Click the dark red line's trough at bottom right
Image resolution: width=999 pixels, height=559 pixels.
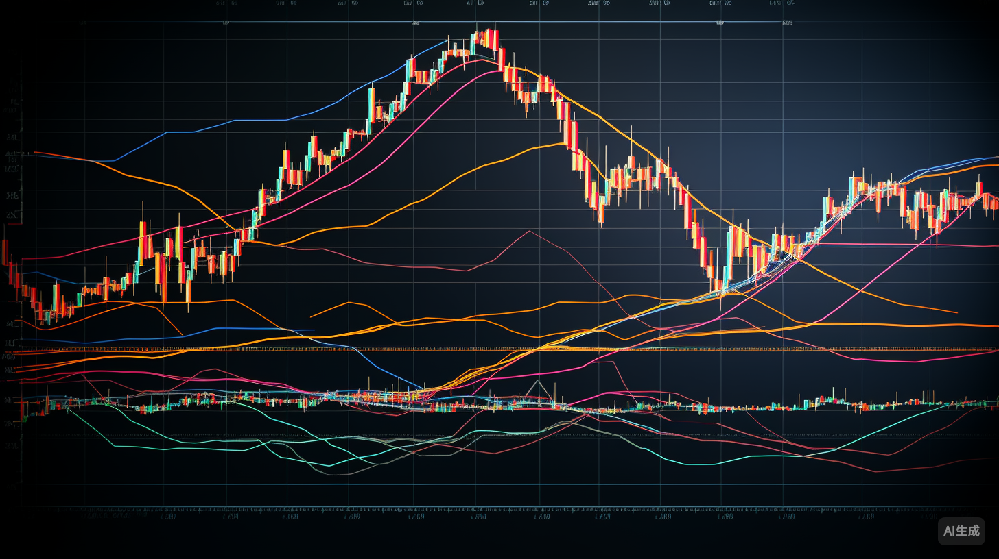(875, 471)
